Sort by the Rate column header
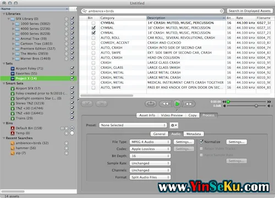275x198 pixels. click(x=245, y=18)
